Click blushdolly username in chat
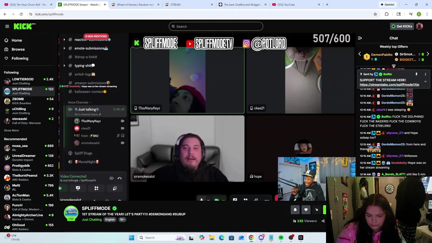The image size is (432, 243). tap(399, 163)
